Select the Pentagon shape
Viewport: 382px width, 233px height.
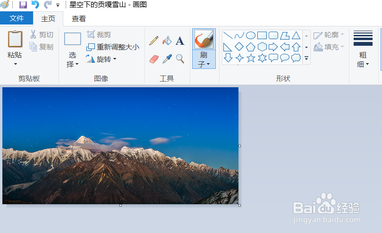[250, 47]
